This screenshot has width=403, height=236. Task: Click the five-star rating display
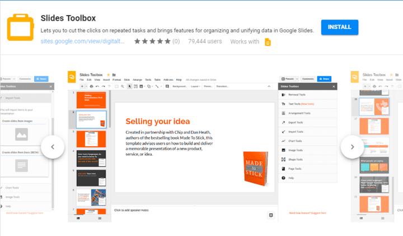click(152, 41)
